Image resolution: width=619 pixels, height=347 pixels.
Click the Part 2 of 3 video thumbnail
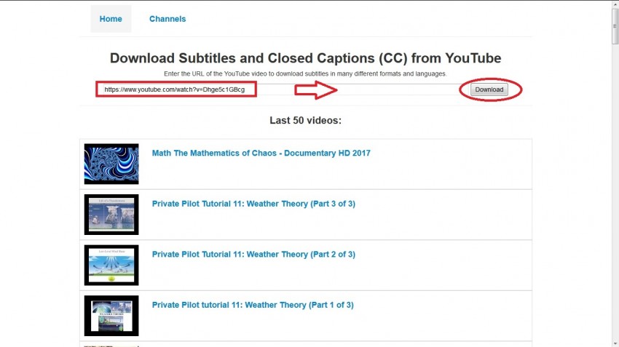(111, 265)
